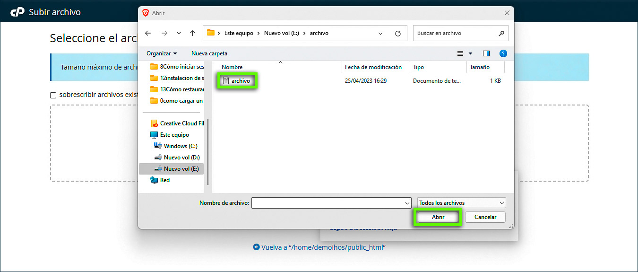Go forward with the right arrow button

coord(164,33)
